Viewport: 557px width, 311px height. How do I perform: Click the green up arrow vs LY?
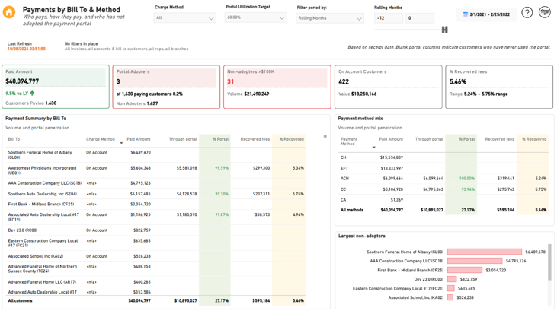[32, 94]
